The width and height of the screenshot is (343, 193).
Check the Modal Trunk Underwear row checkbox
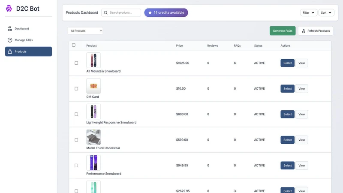click(x=76, y=140)
